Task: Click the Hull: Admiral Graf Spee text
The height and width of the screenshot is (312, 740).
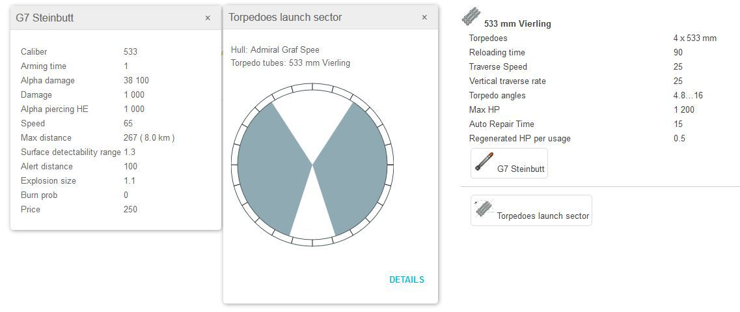Action: (275, 50)
